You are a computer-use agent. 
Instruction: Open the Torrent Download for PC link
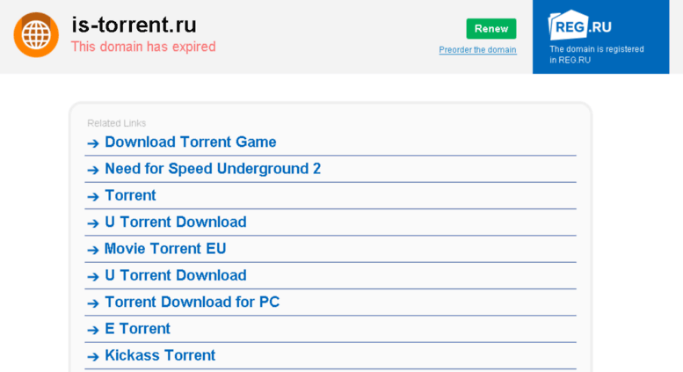(x=193, y=302)
